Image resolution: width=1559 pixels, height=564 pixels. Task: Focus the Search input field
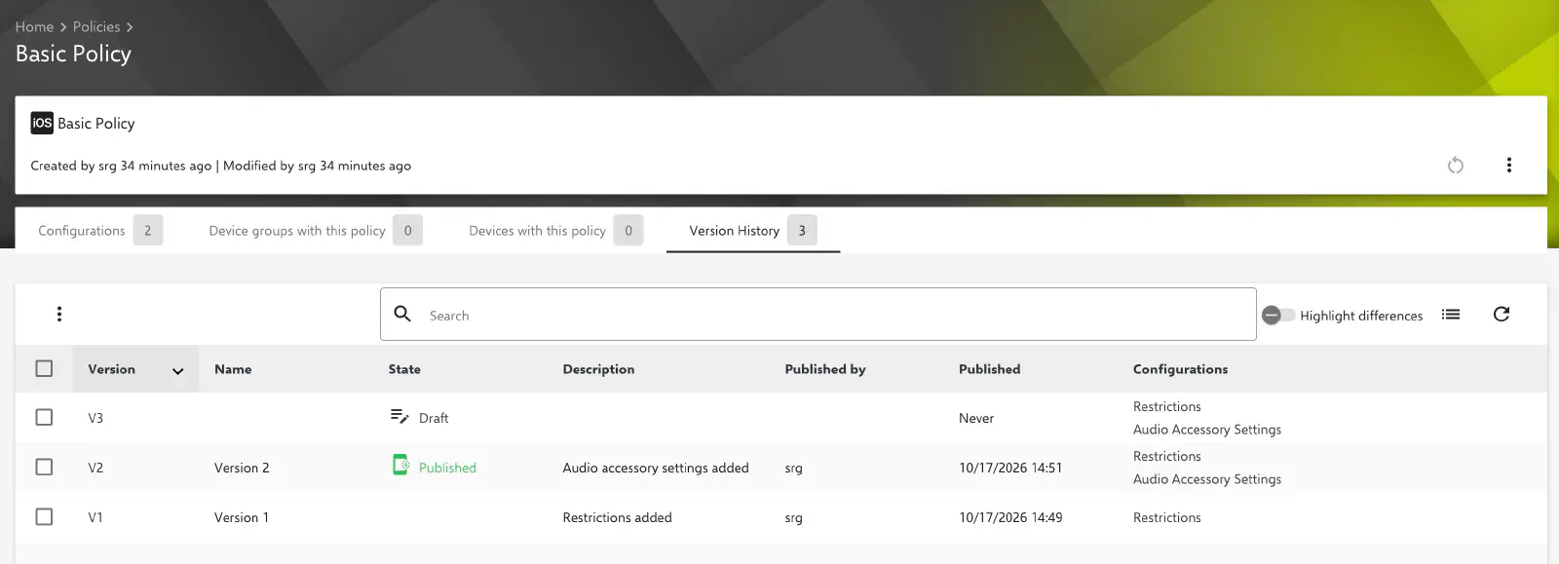pyautogui.click(x=818, y=314)
